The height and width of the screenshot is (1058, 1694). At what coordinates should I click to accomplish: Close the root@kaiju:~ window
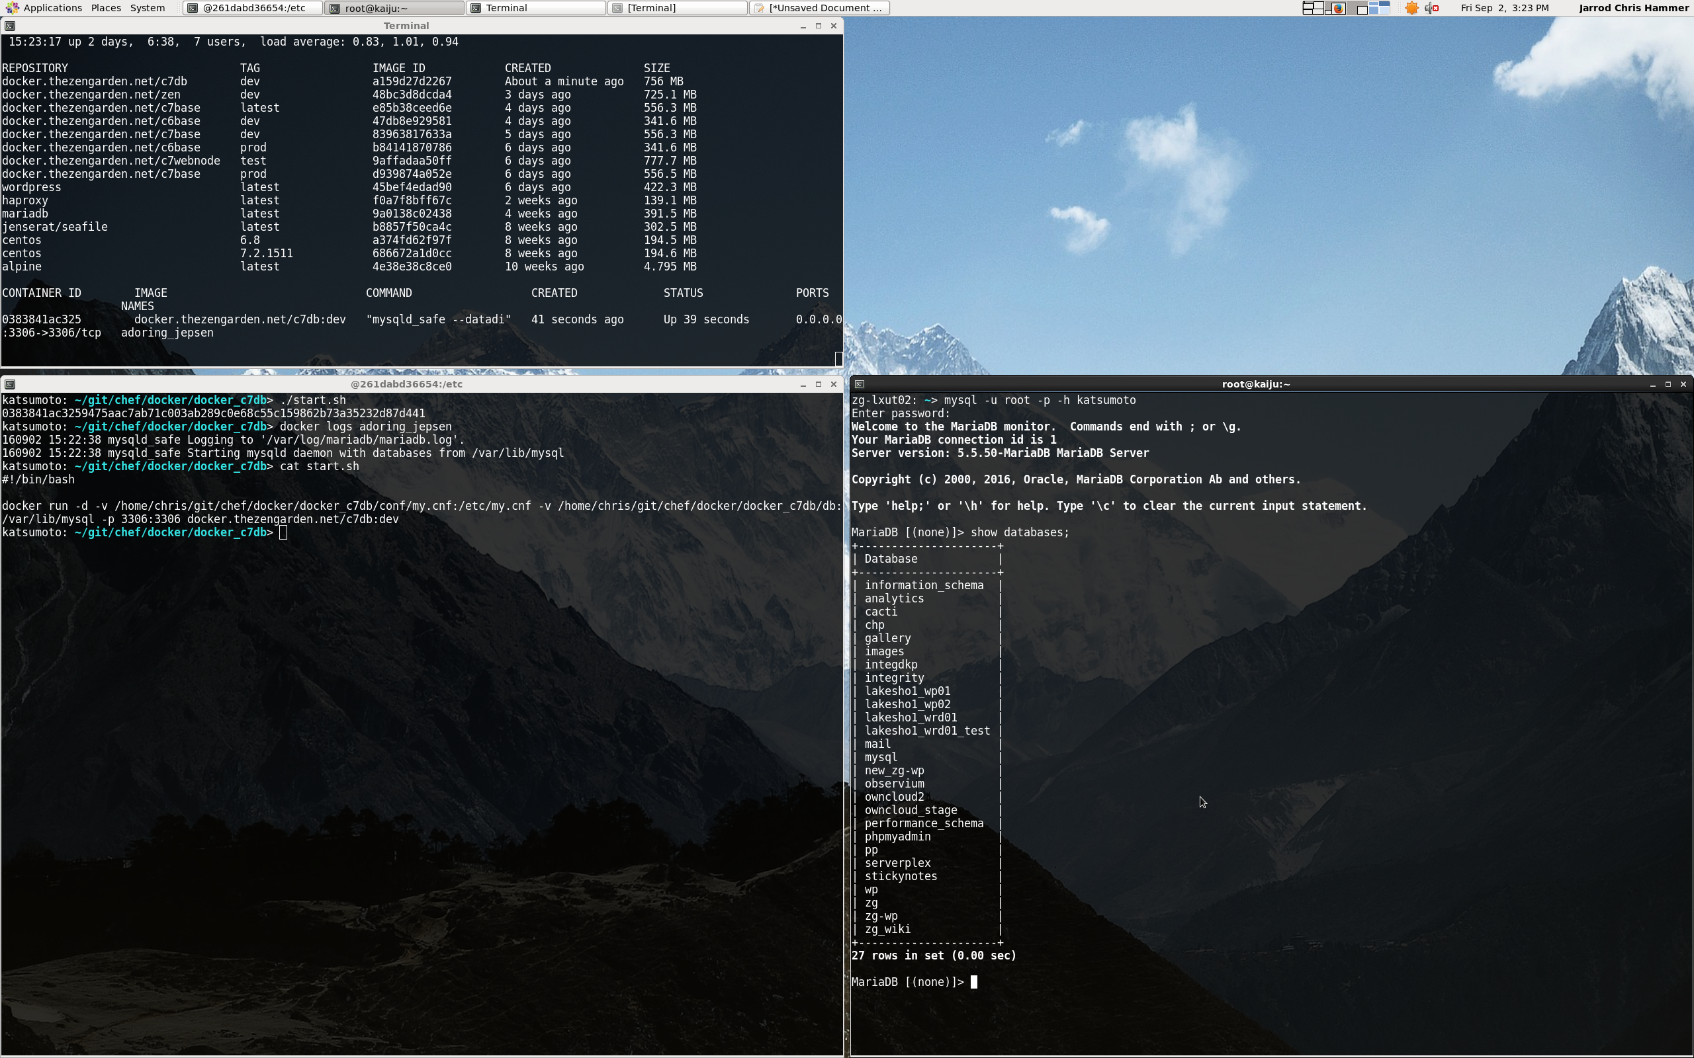pyautogui.click(x=1683, y=384)
